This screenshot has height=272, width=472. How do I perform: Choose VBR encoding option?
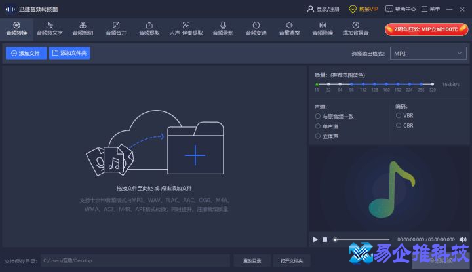coord(399,115)
